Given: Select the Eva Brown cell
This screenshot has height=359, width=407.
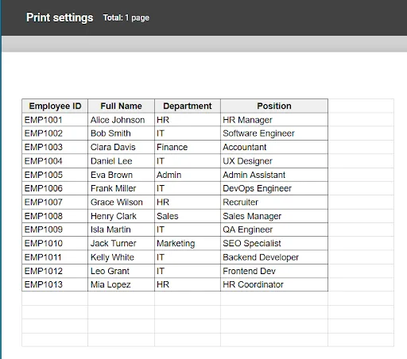Looking at the screenshot, I should coord(121,175).
